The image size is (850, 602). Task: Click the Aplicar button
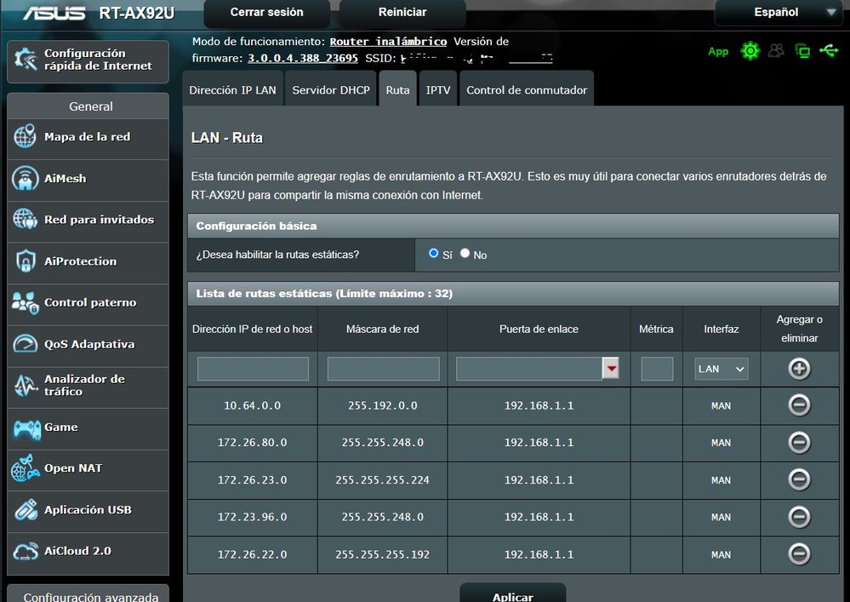512,595
